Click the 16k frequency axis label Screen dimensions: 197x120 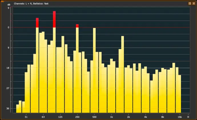click(x=180, y=117)
